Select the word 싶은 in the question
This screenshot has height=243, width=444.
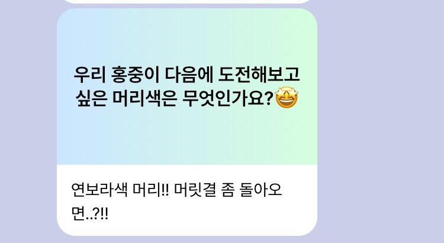point(91,98)
